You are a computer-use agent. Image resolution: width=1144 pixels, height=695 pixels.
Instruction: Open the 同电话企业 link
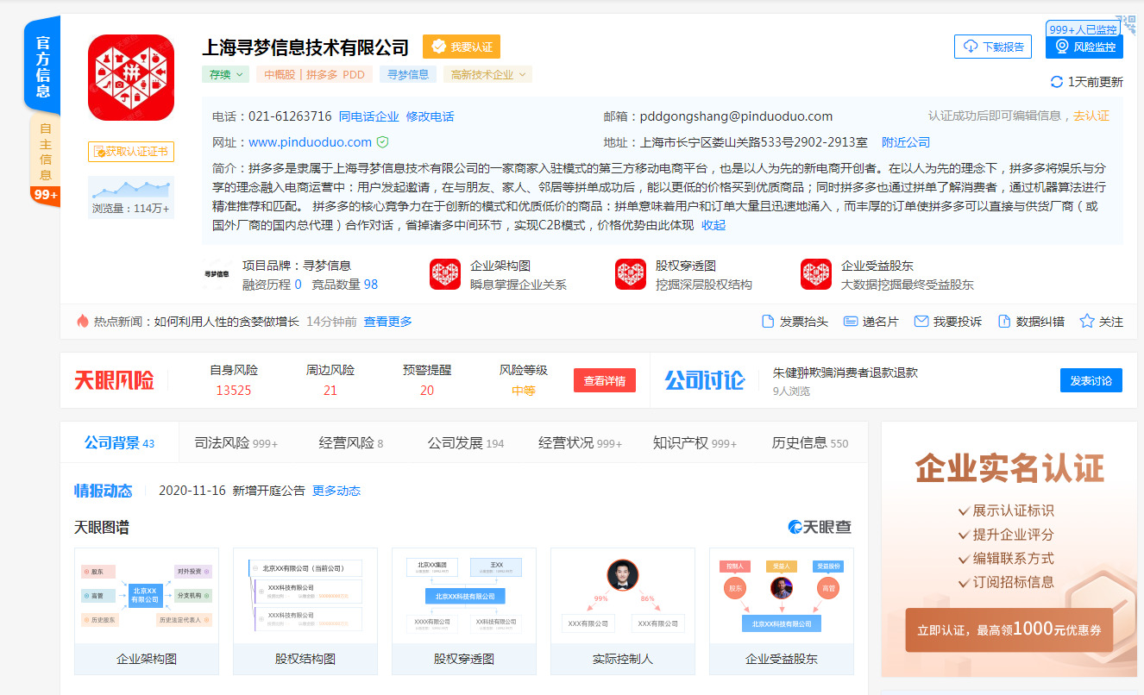coord(369,116)
